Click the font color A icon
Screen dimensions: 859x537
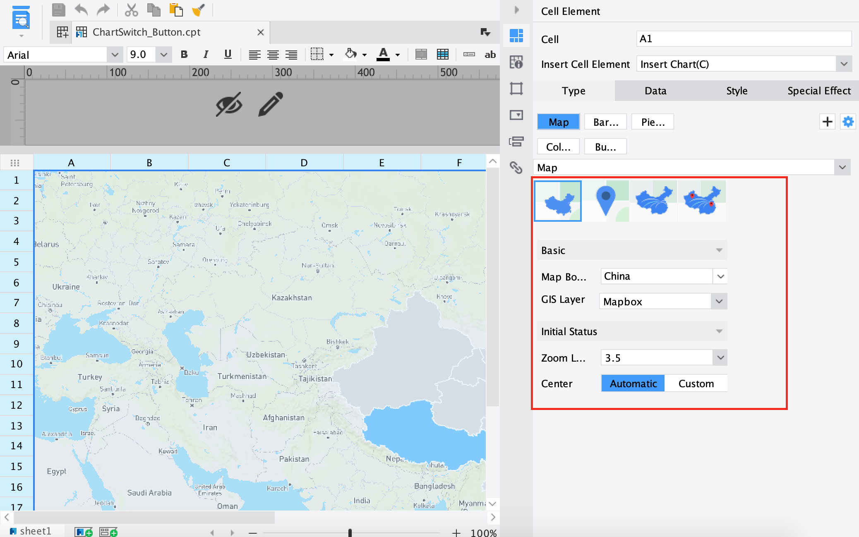pos(383,54)
